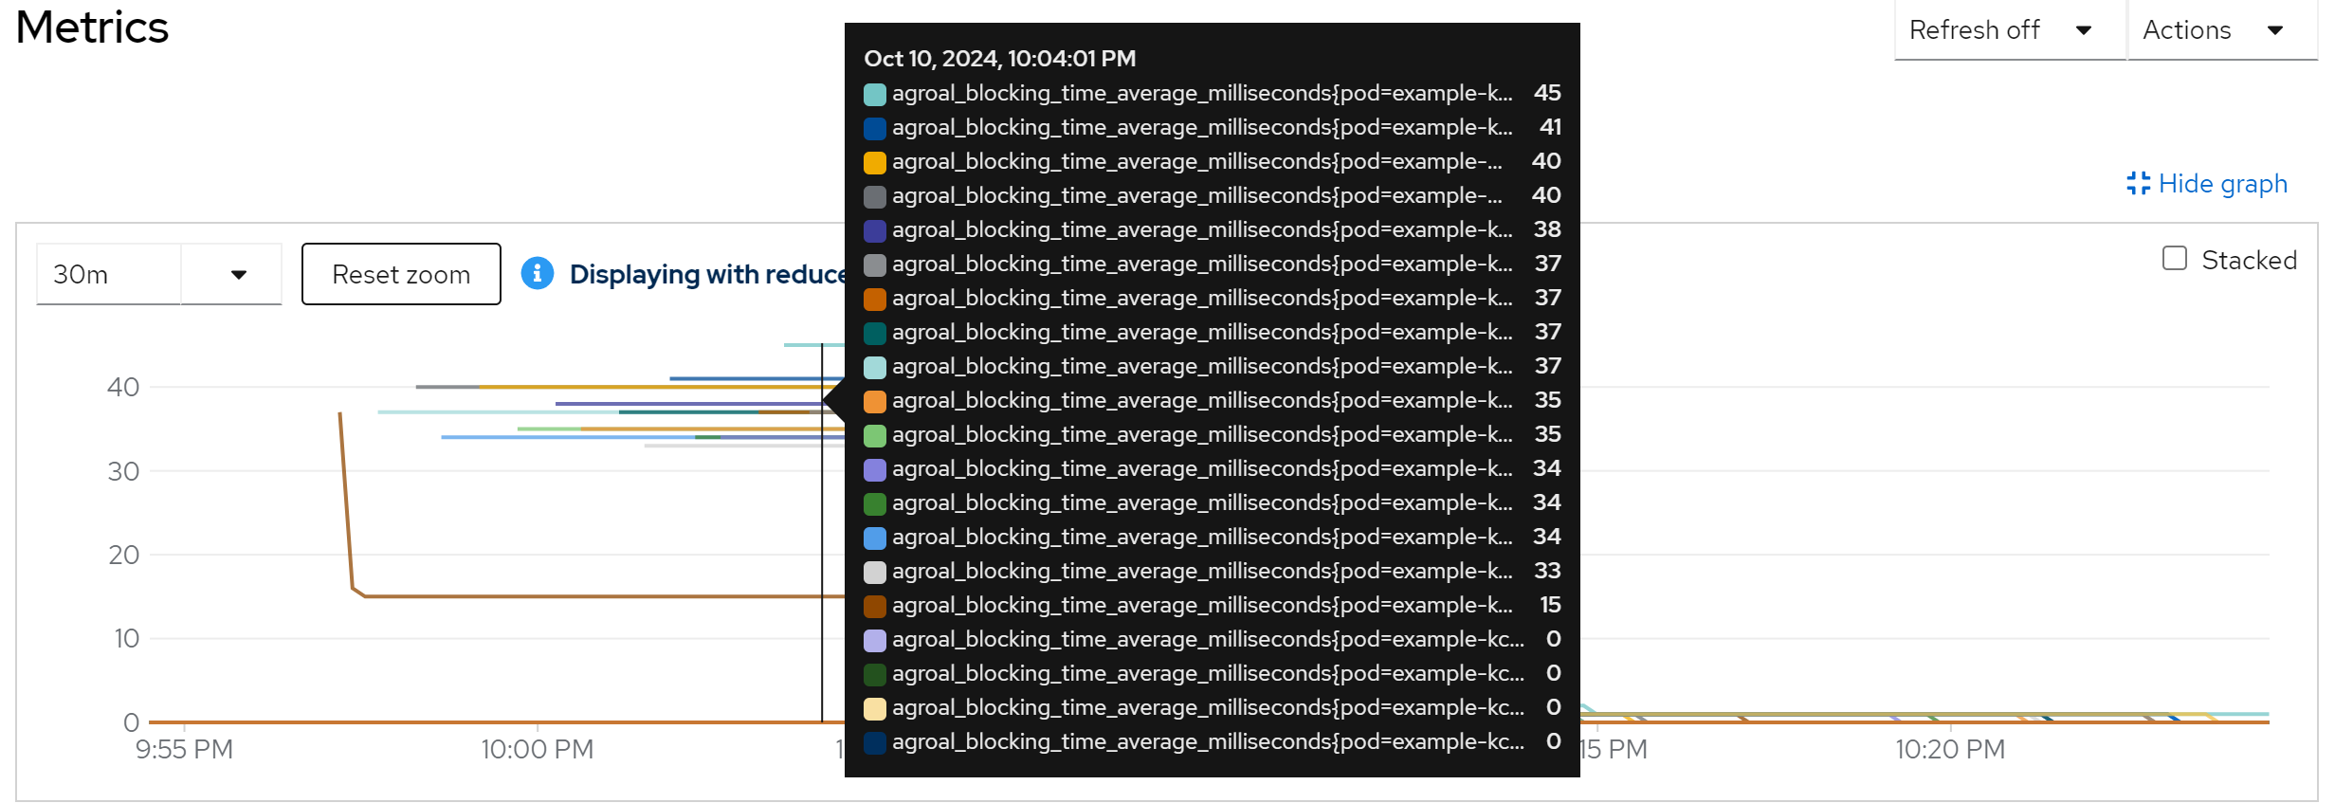Screen dimensions: 2335x803
Task: Click the light blue swatch for value 34
Action: (875, 538)
